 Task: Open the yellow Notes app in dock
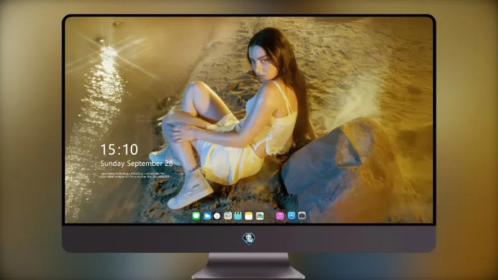click(x=249, y=216)
